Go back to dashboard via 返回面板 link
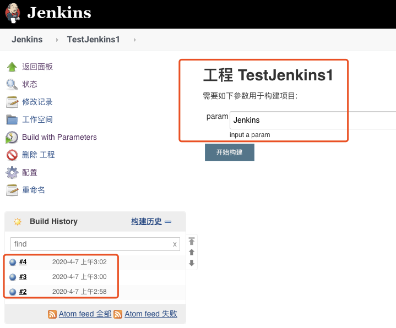Viewport: 396px width, 328px height. tap(37, 67)
